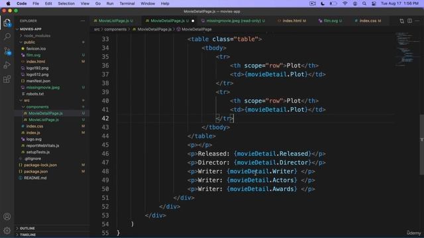Open the File menu
This screenshot has height=238, width=424.
(36, 3)
